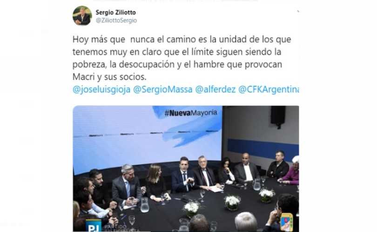Open Sergio Ziliotto's profile avatar
377x232 pixels.
point(82,16)
